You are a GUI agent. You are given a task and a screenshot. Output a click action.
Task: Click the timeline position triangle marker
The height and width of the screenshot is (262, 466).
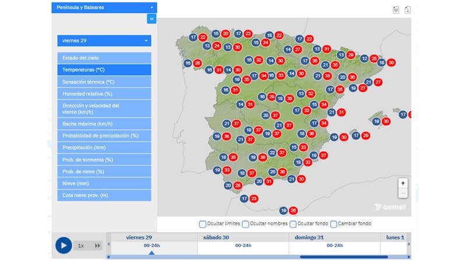point(151,253)
